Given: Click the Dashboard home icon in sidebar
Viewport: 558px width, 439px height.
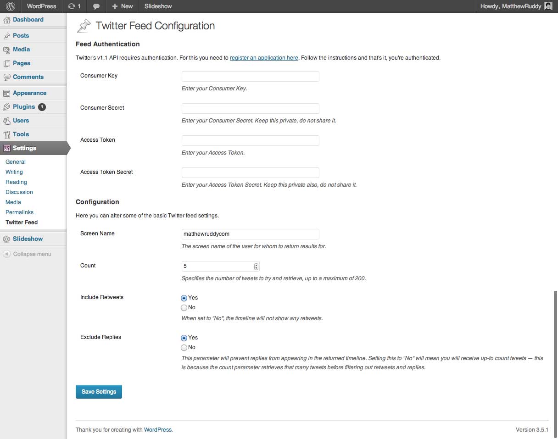Looking at the screenshot, I should pyautogui.click(x=7, y=20).
